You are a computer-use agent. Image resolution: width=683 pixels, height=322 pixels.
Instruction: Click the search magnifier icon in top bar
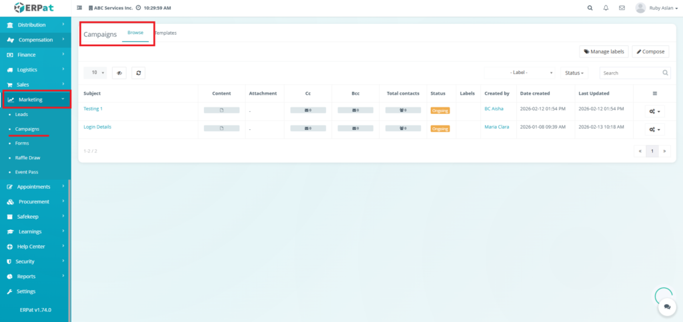(x=590, y=8)
